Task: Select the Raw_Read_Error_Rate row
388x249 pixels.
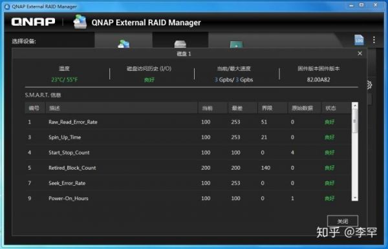Action: [188, 122]
